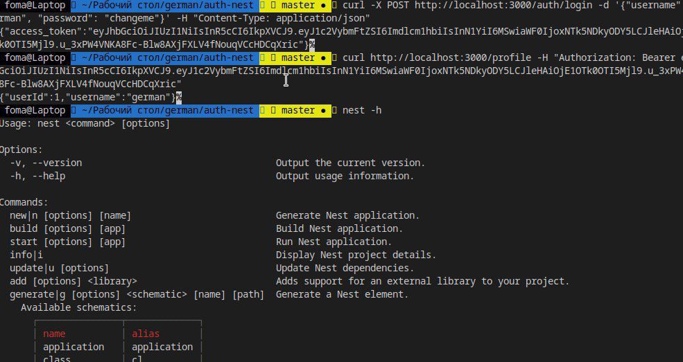Click the '-v, --version' option

pyautogui.click(x=46, y=163)
